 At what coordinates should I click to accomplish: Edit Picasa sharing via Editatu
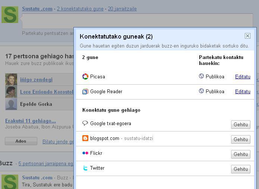point(243,76)
